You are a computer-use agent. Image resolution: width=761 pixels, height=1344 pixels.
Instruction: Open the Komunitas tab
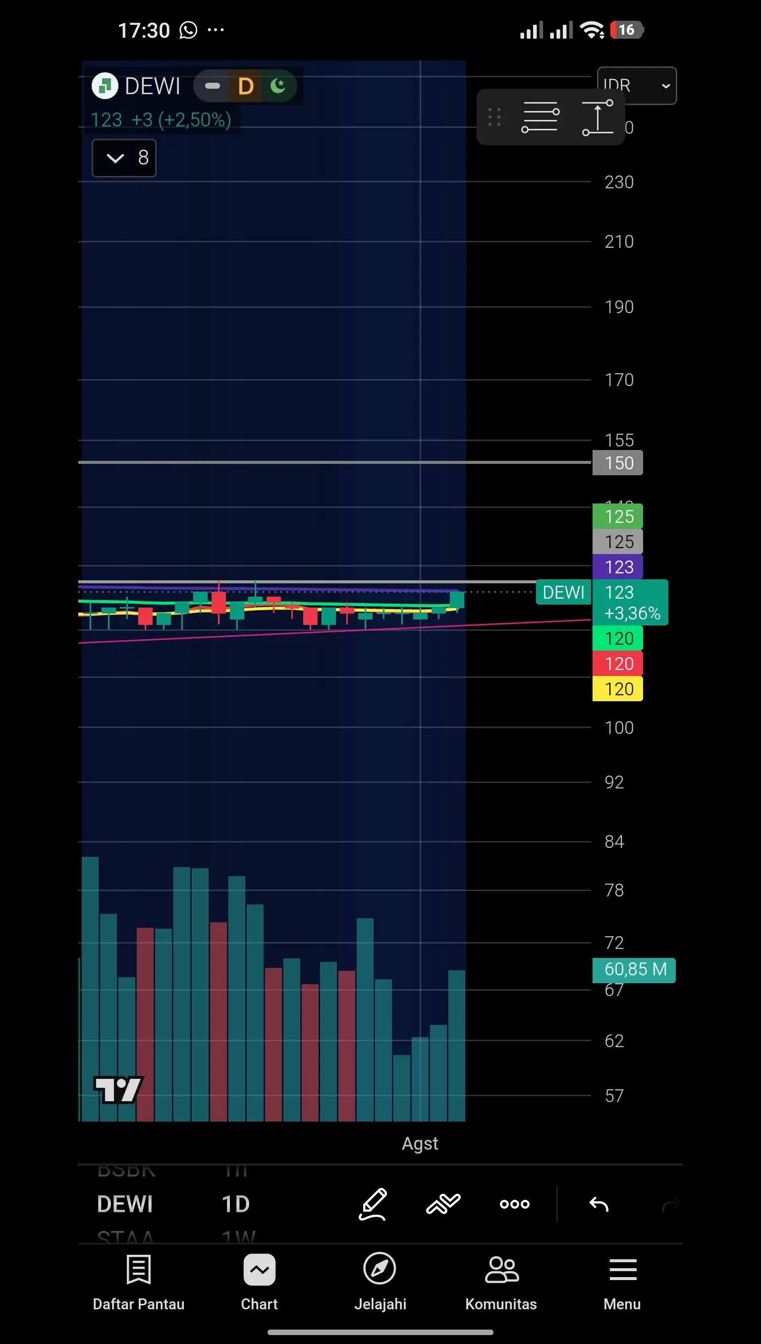[x=501, y=1283]
